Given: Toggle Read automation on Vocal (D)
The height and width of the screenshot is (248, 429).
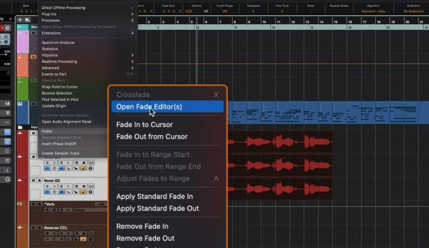Looking at the screenshot, I should point(76,186).
